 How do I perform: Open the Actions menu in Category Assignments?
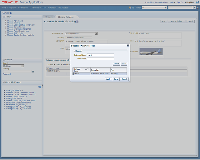tap(51, 65)
